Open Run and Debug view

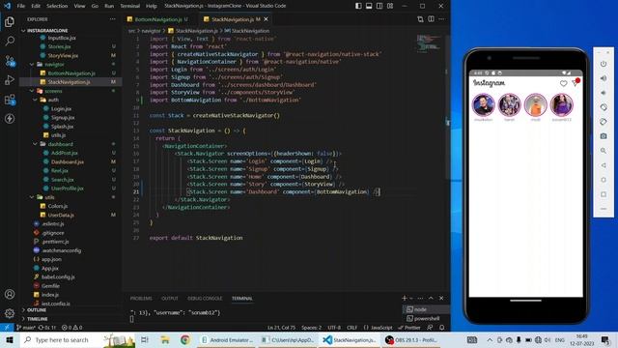10,79
